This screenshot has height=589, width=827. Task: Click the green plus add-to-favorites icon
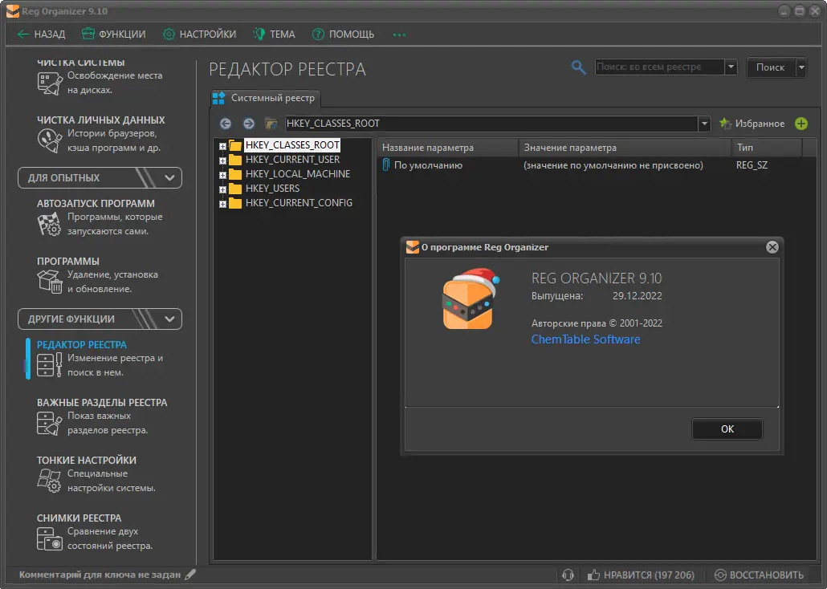(x=801, y=124)
